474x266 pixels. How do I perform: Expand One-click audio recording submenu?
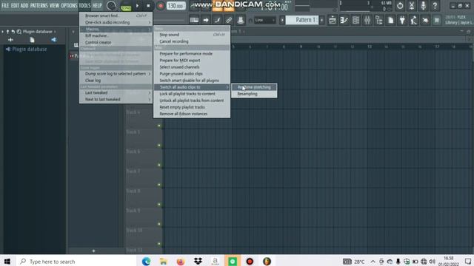pyautogui.click(x=116, y=22)
